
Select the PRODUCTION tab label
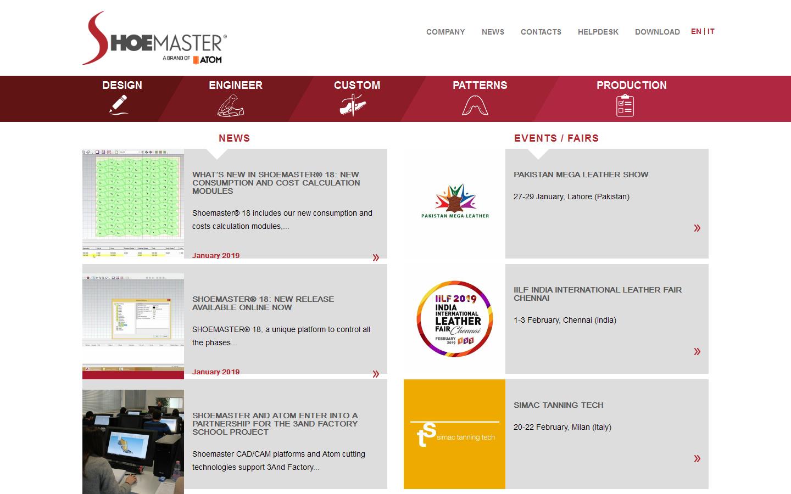[x=632, y=85]
